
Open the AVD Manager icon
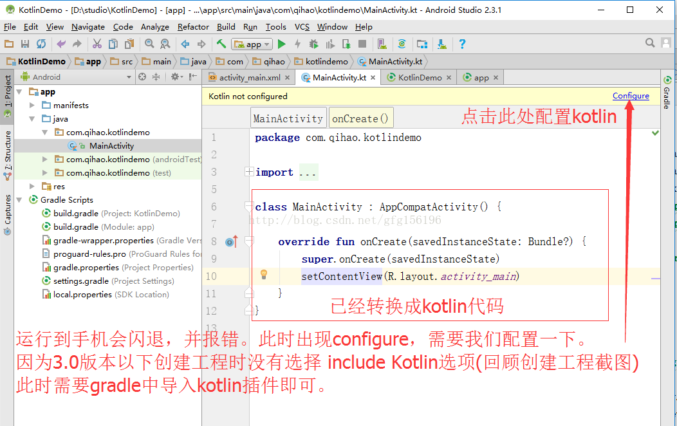pyautogui.click(x=382, y=44)
